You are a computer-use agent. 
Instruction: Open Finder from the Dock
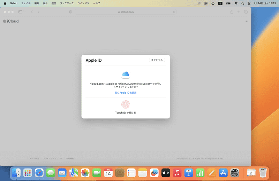click(16, 173)
